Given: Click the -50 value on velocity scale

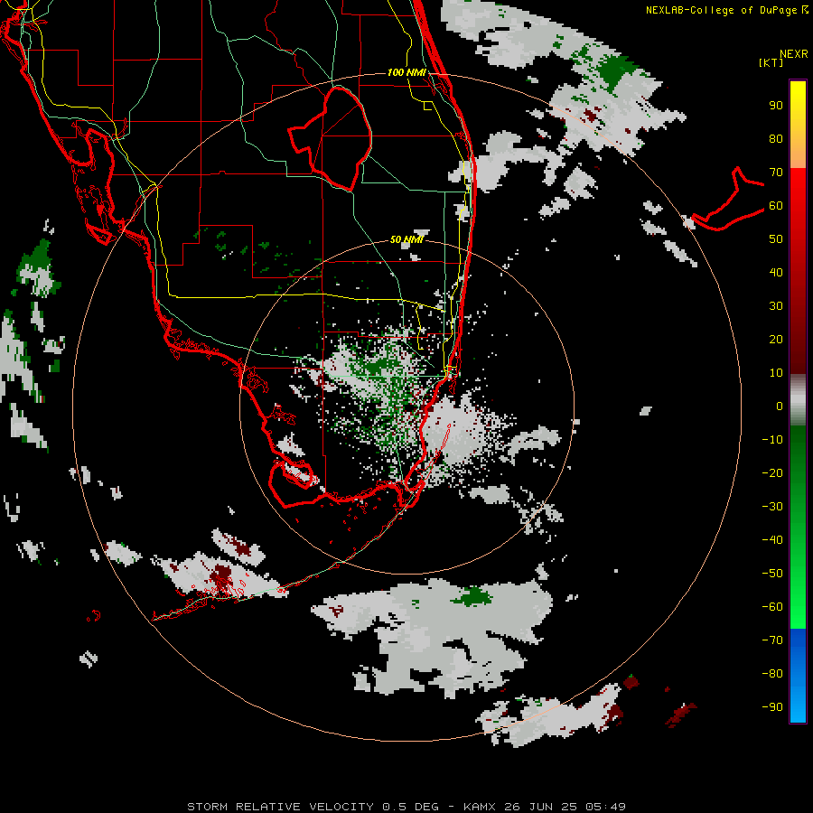Looking at the screenshot, I should 772,573.
